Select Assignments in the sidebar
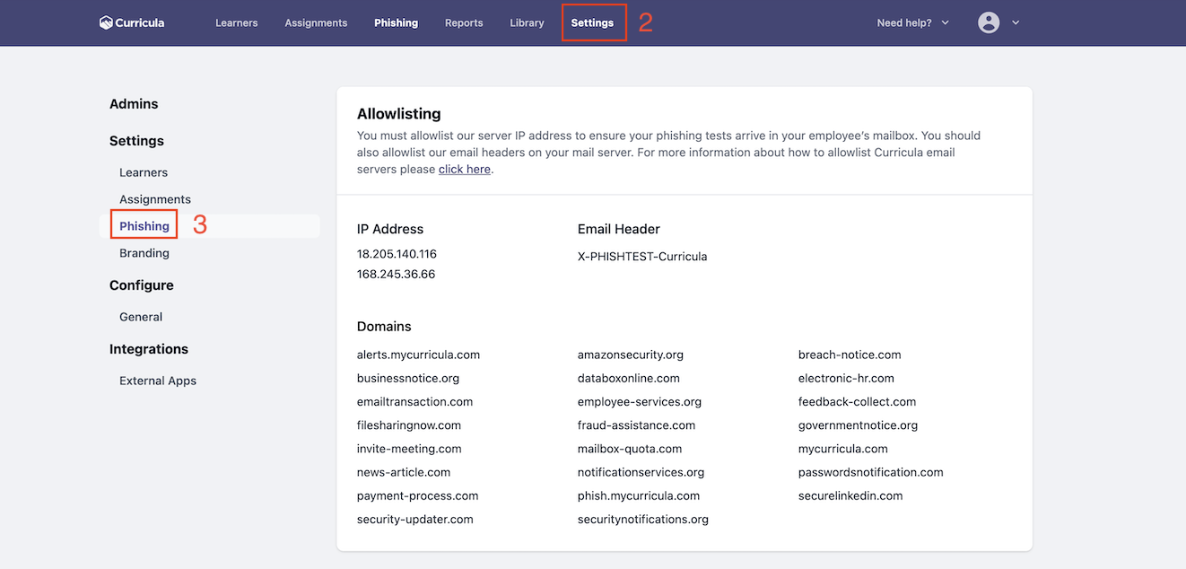 [x=155, y=199]
